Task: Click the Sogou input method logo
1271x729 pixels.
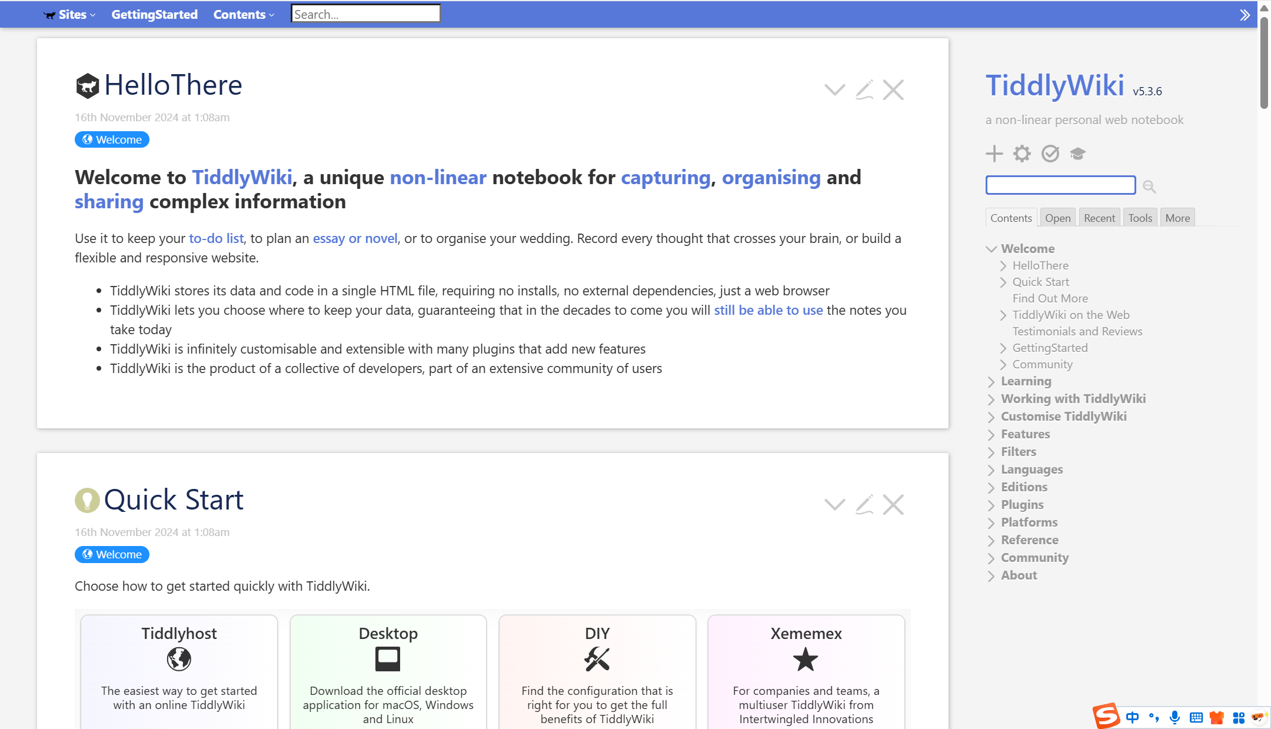Action: tap(1106, 716)
